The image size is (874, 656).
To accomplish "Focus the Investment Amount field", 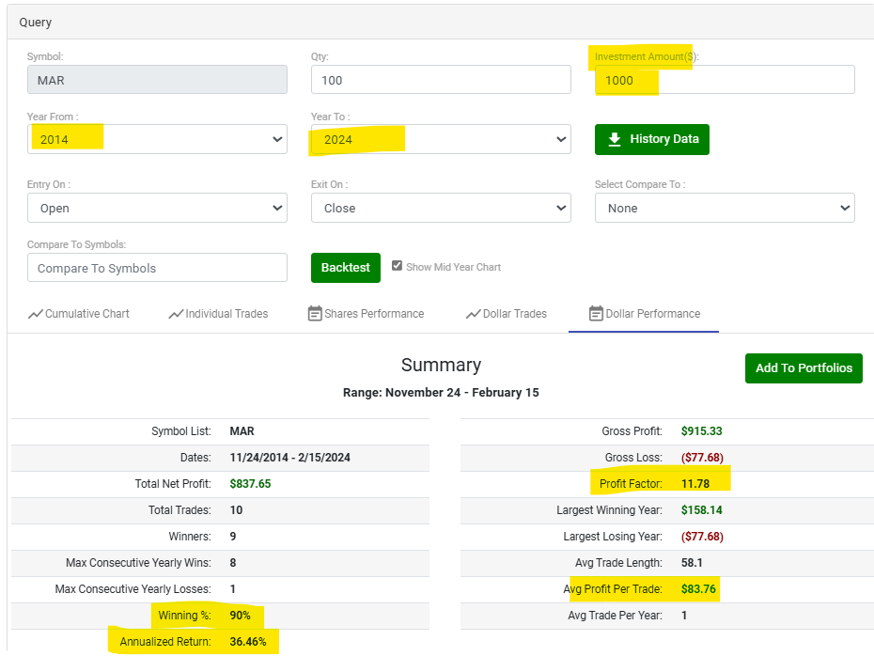I will click(x=725, y=80).
